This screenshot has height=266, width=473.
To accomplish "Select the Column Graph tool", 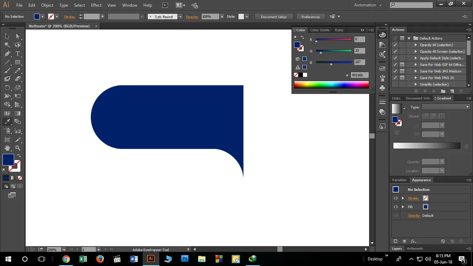I will tap(18, 131).
